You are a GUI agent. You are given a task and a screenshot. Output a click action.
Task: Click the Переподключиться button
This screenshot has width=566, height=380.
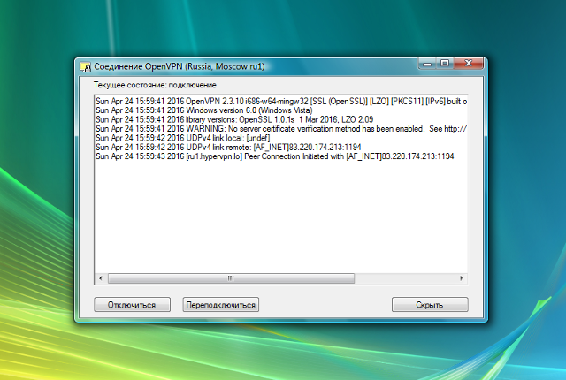(x=221, y=305)
